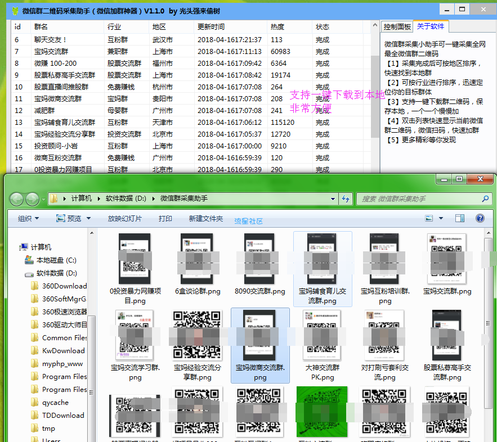Image resolution: width=497 pixels, height=442 pixels.
Task: Select 软件数据 (D:) drive in navigation tree
Action: coord(51,273)
